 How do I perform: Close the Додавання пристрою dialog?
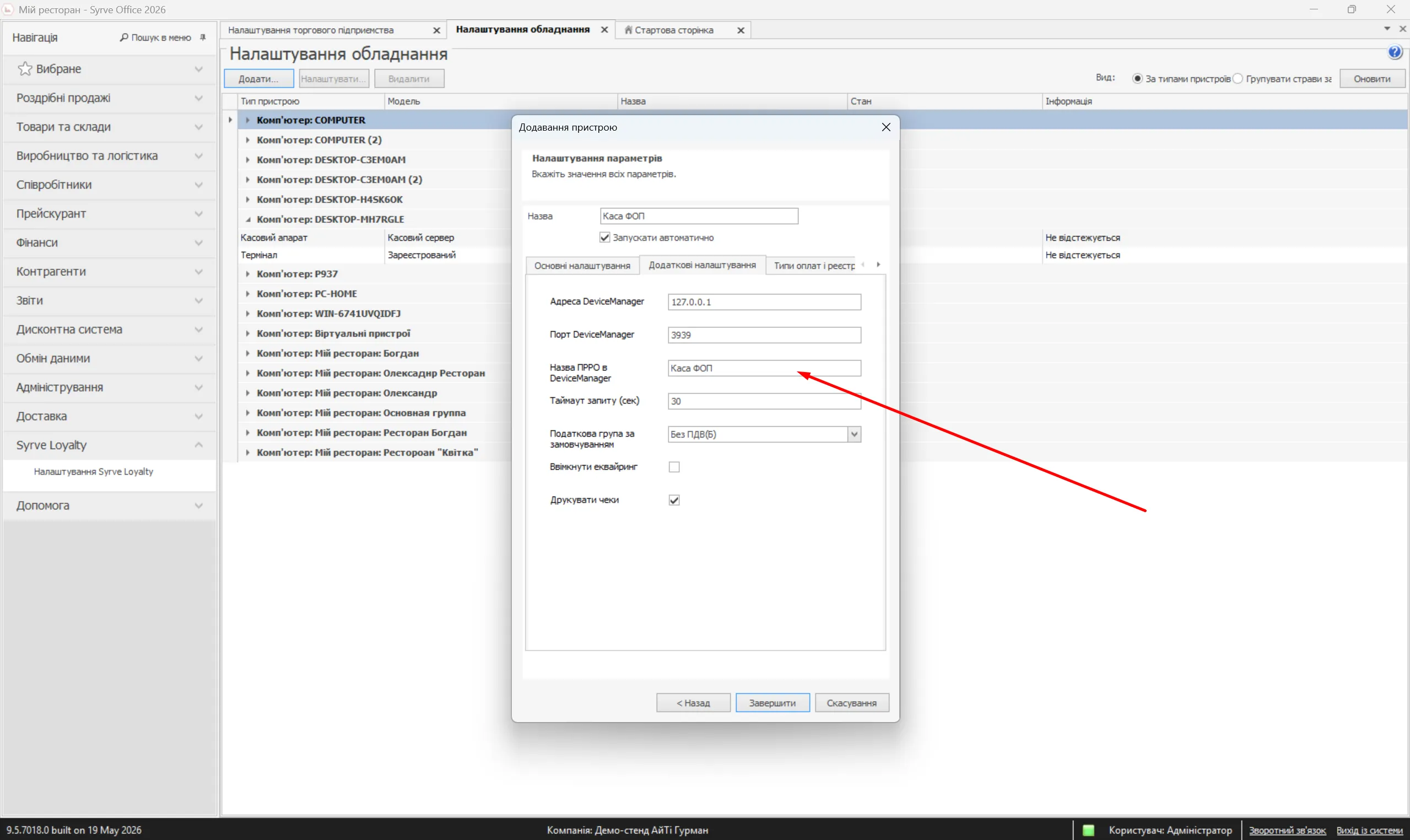(886, 127)
